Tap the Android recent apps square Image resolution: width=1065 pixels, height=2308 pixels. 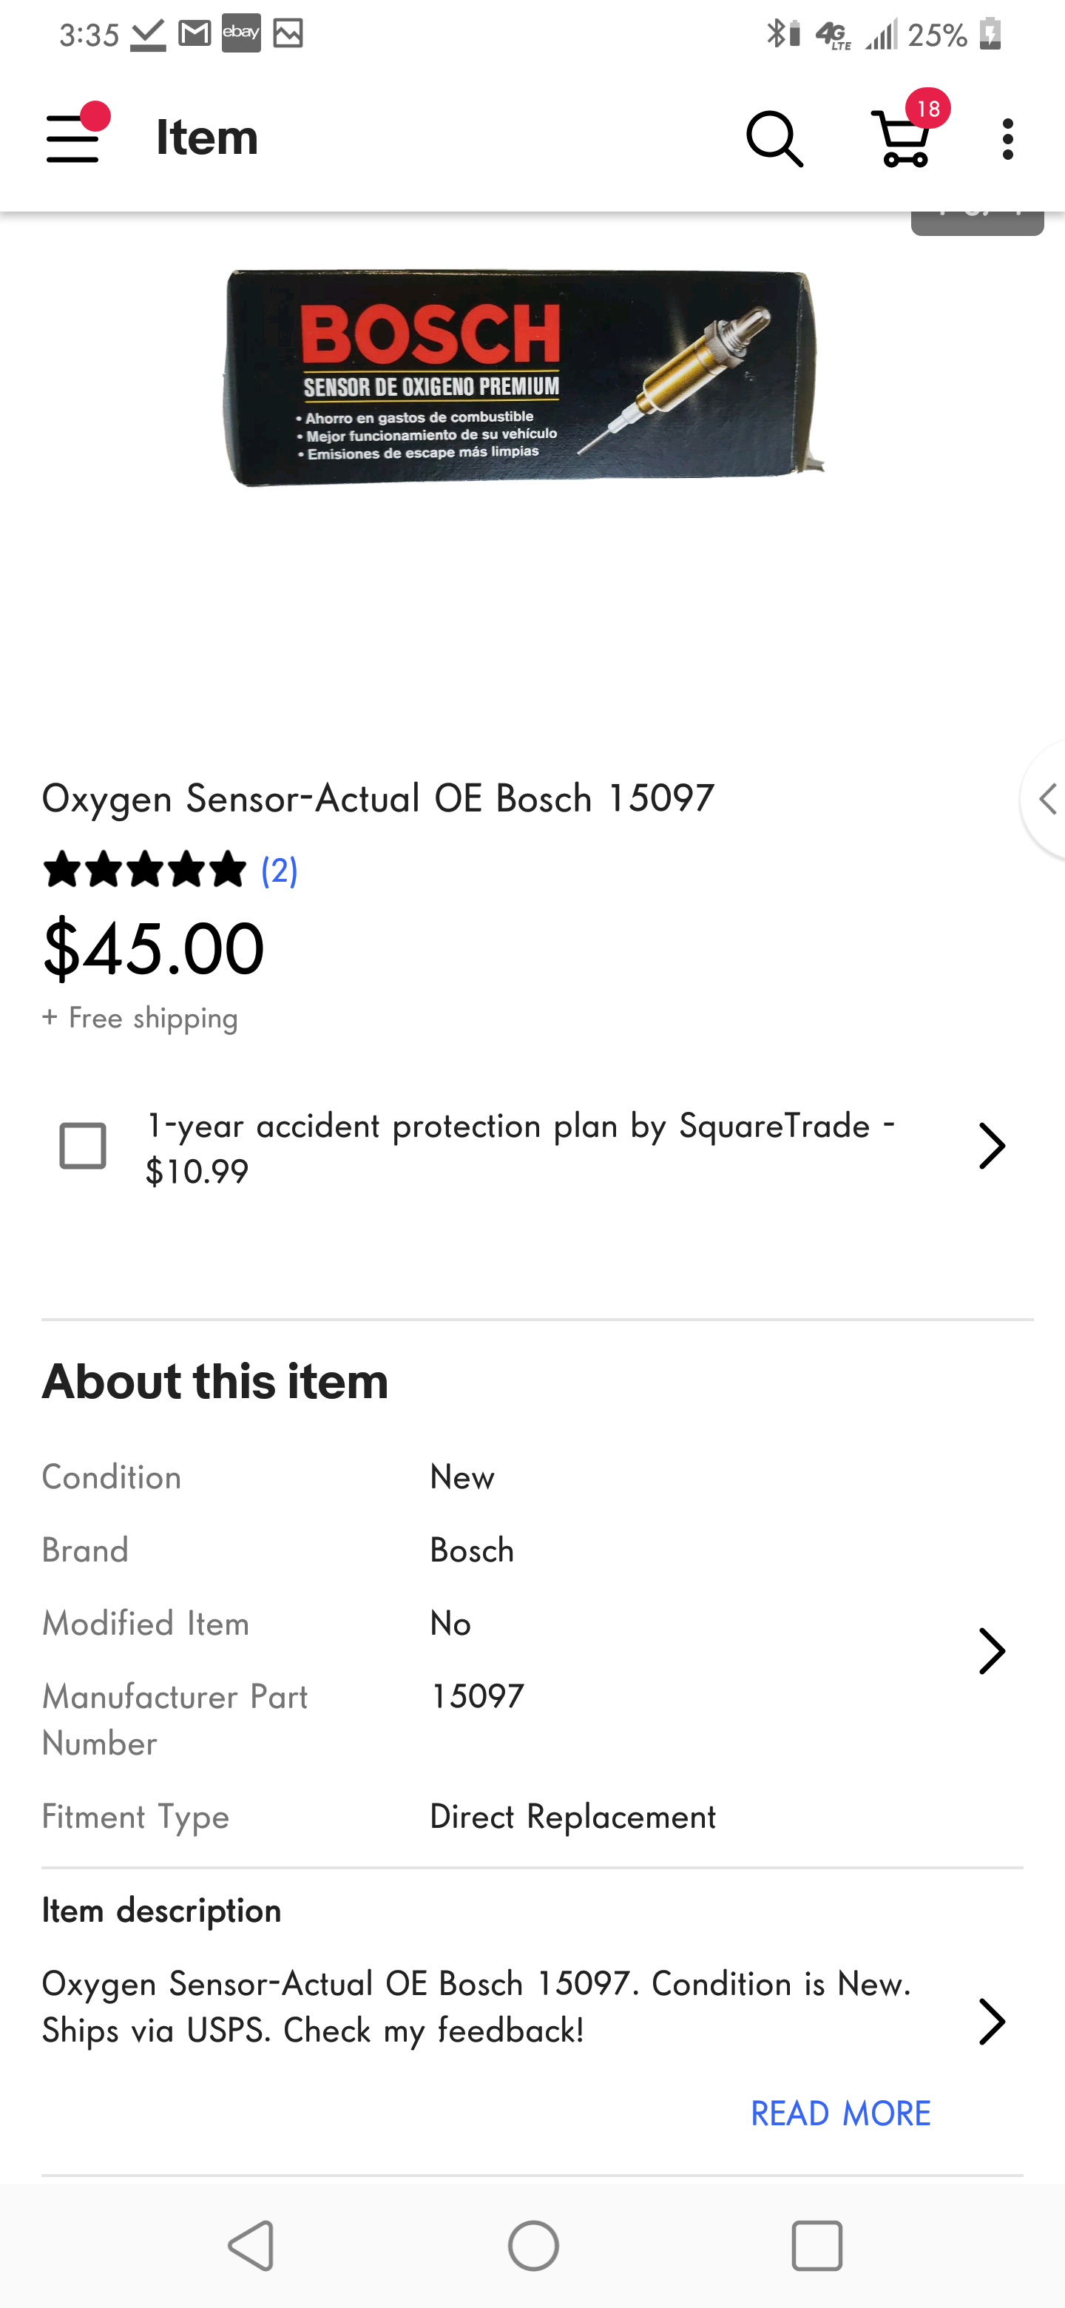point(816,2244)
